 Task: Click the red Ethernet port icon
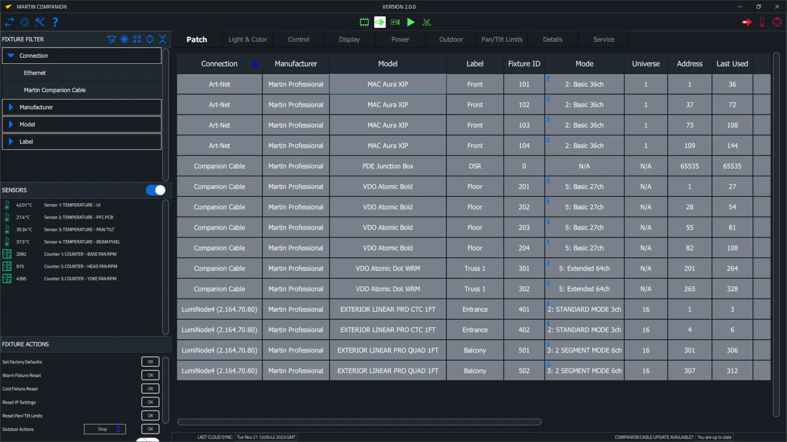click(777, 22)
